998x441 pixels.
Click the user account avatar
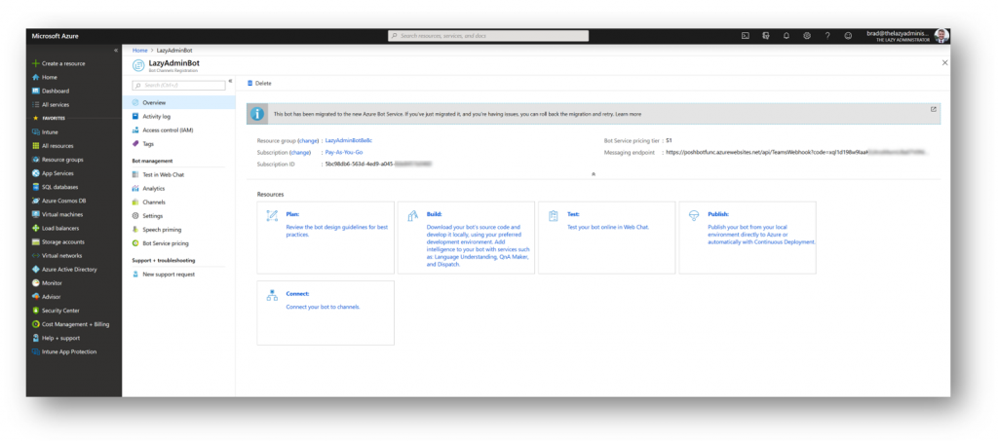point(941,36)
